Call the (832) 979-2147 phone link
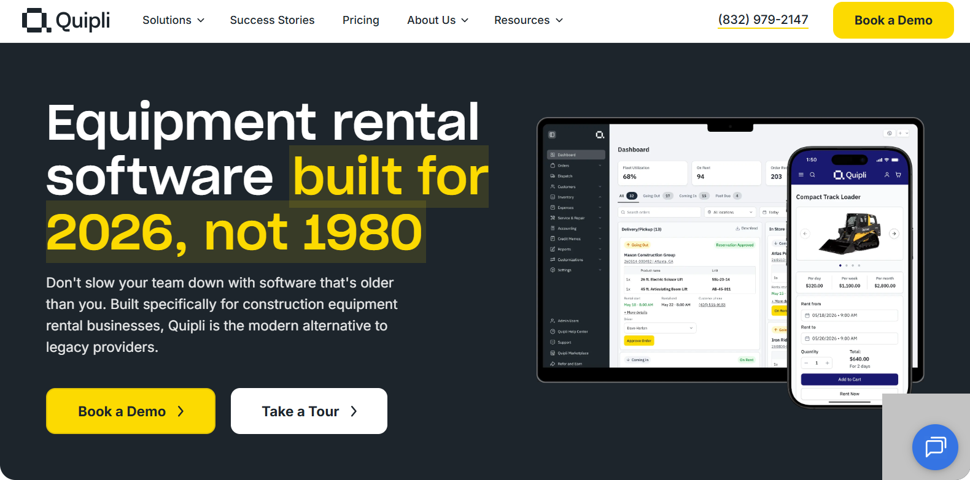This screenshot has height=480, width=970. point(763,20)
